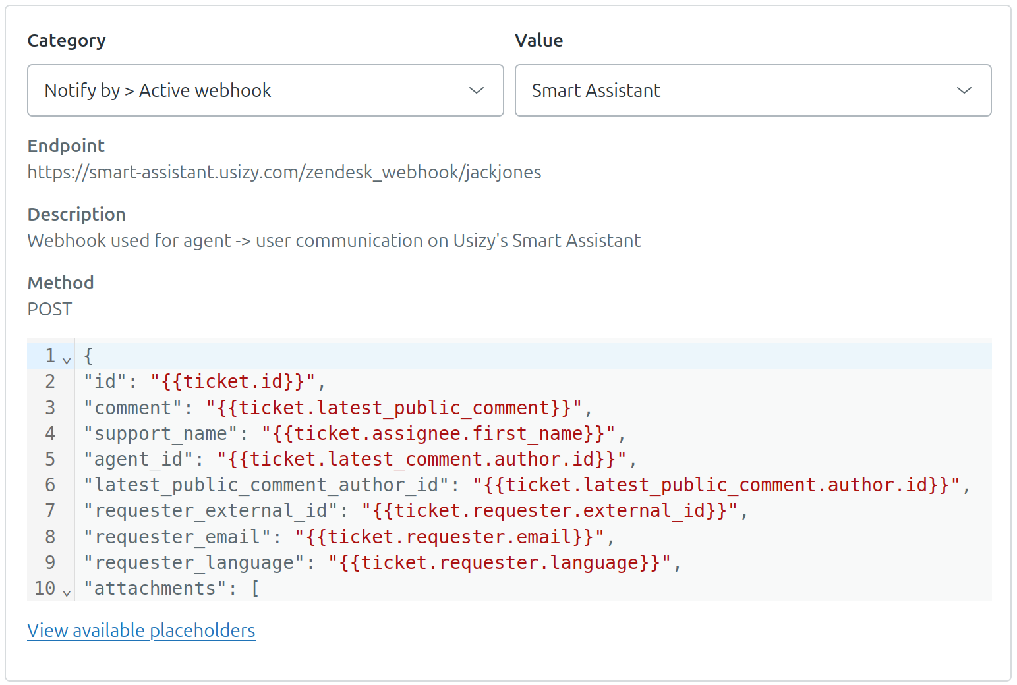Open the View available placeholders link
Screen dimensions: 1017x685
140,630
